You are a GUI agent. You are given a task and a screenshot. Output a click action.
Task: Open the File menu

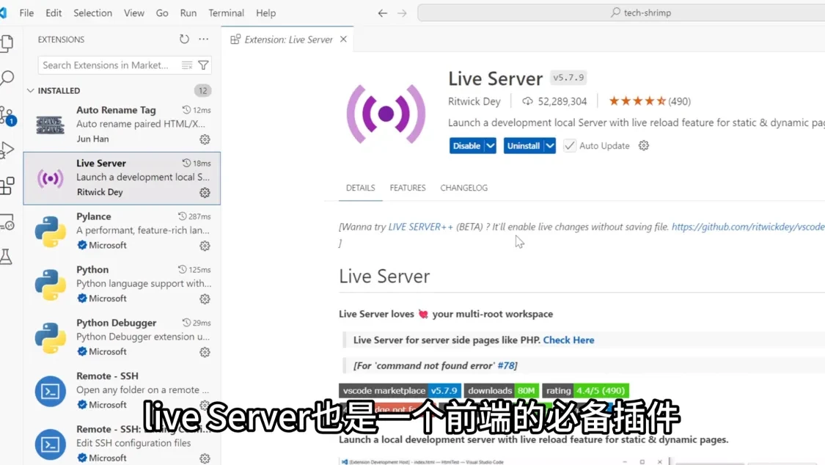click(26, 12)
